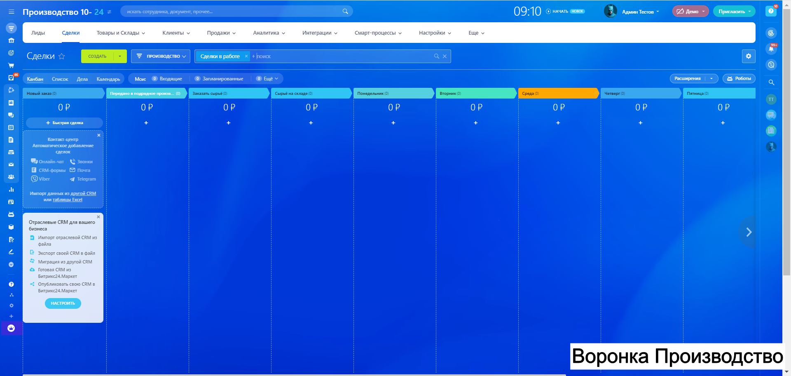The image size is (791, 376).
Task: Click the СОЗДАТЬ button
Action: pyautogui.click(x=97, y=56)
